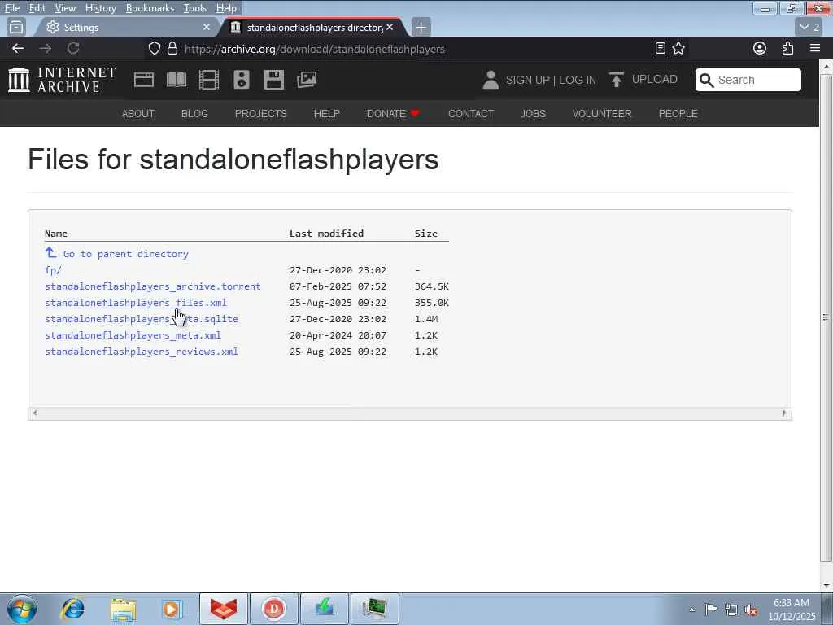Open the ABOUT navigation link
The width and height of the screenshot is (833, 625).
[x=138, y=114]
